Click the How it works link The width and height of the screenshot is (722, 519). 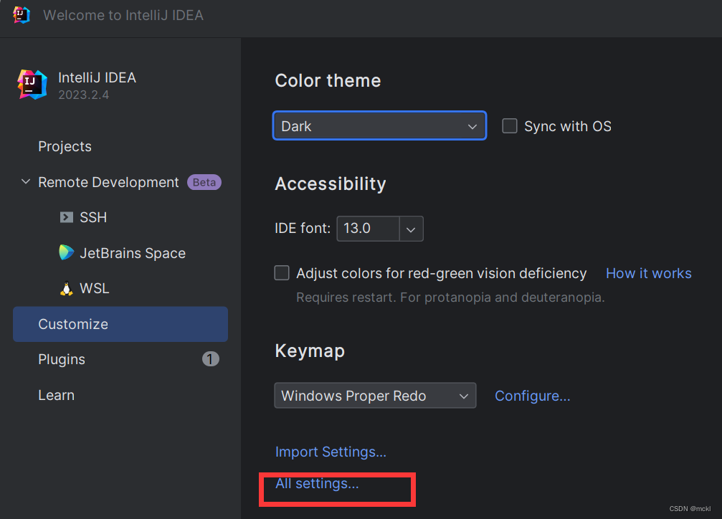648,273
